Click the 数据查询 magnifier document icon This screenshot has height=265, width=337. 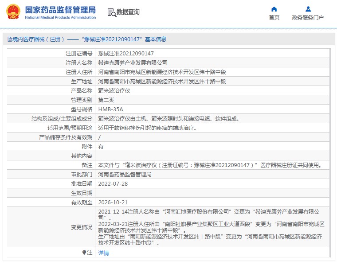(x=111, y=12)
